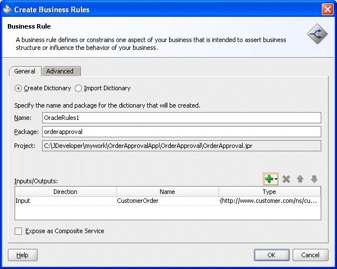Click the Name field containing OracleRules1
This screenshot has height=269, width=337.
coord(181,118)
